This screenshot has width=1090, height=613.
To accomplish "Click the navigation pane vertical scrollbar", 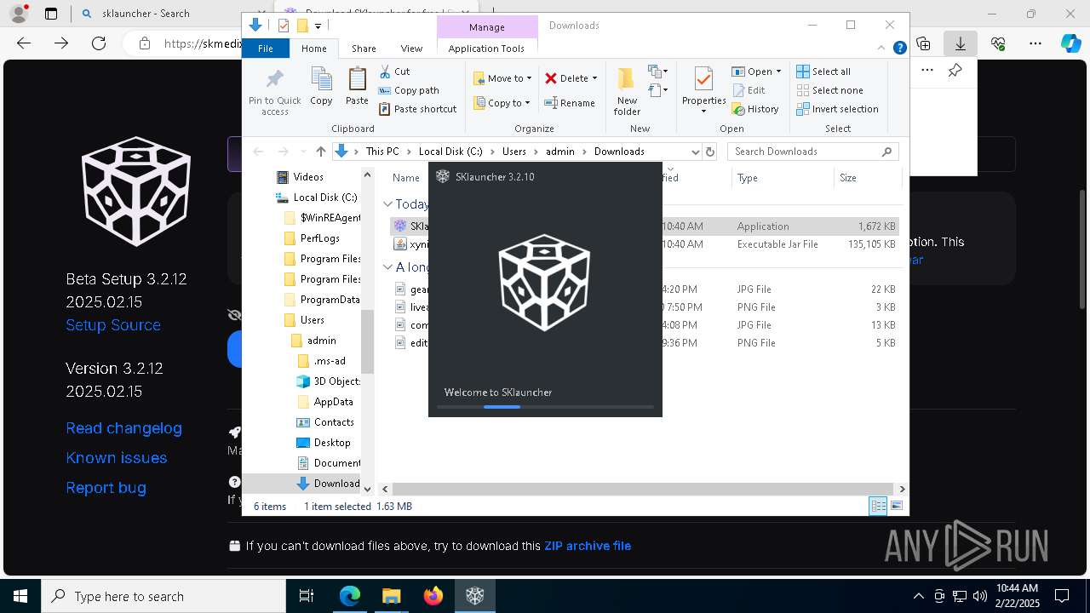I will 368,341.
